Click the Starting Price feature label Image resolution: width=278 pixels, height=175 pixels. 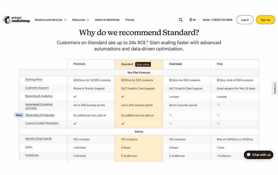(34, 79)
